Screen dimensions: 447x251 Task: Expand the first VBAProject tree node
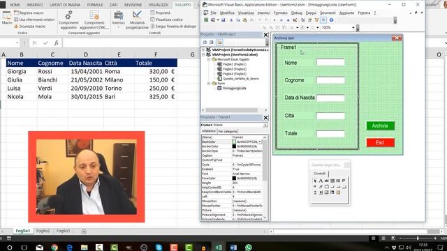click(203, 50)
